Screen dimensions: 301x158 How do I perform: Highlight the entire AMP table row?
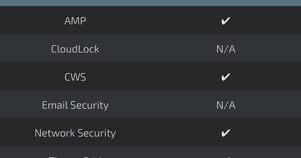pyautogui.click(x=150, y=20)
